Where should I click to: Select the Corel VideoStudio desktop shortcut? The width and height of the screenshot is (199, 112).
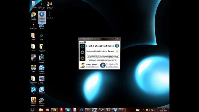(x=42, y=80)
